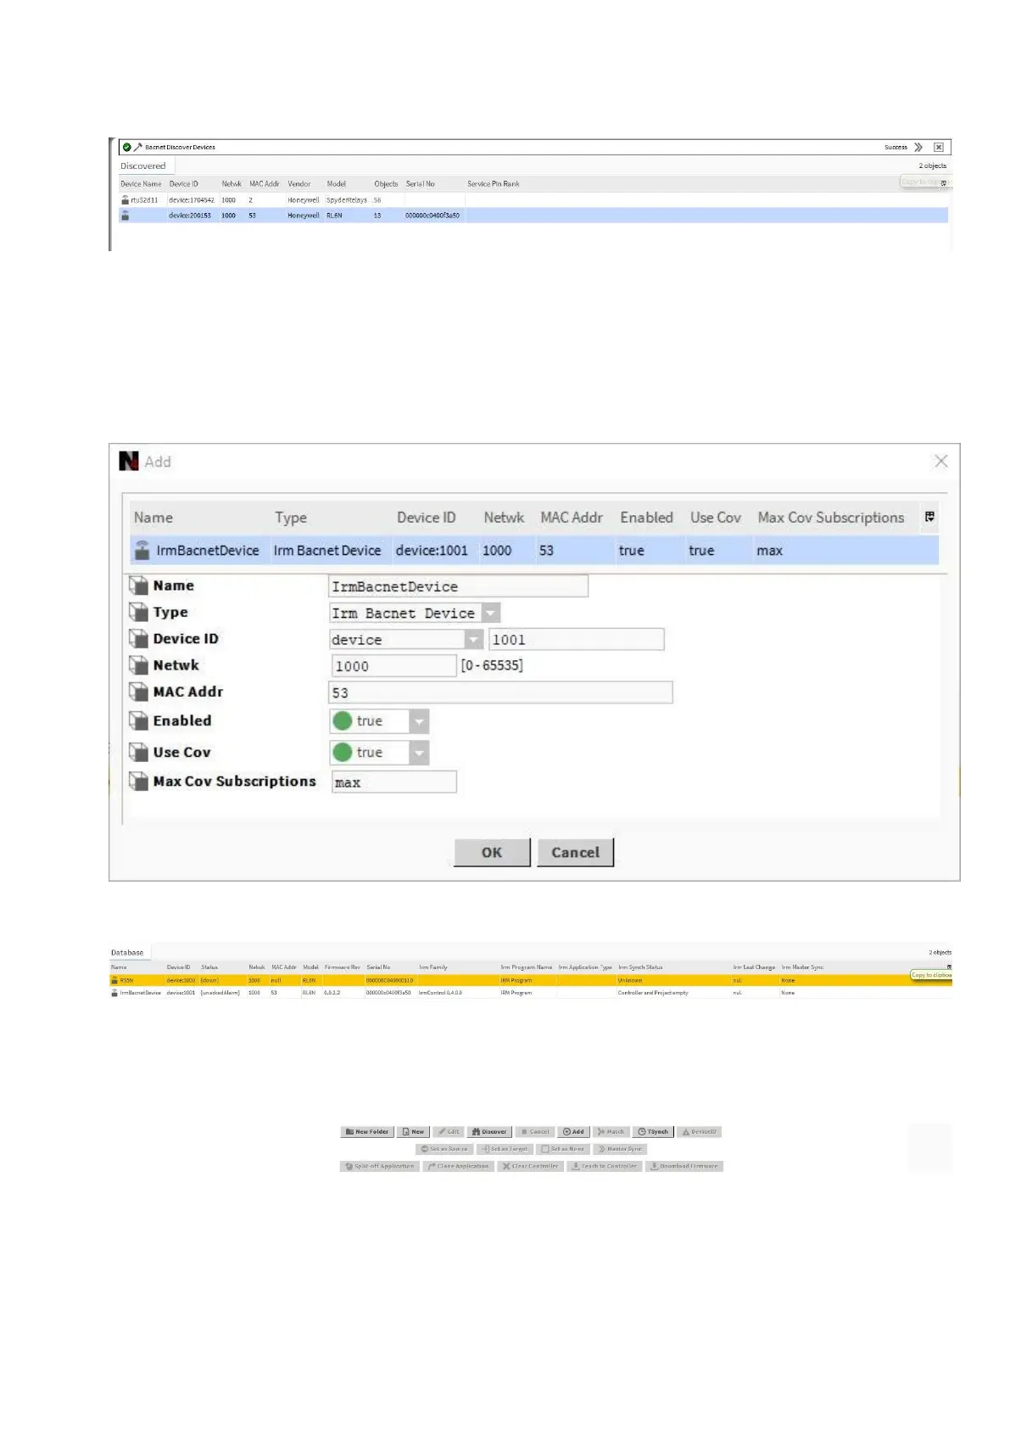
Task: Click the Match toolbar button
Action: (x=611, y=1131)
